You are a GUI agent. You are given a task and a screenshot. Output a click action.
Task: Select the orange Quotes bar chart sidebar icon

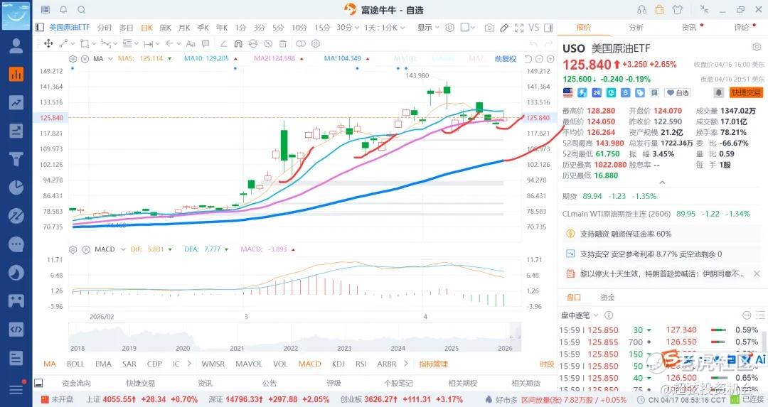[x=16, y=75]
